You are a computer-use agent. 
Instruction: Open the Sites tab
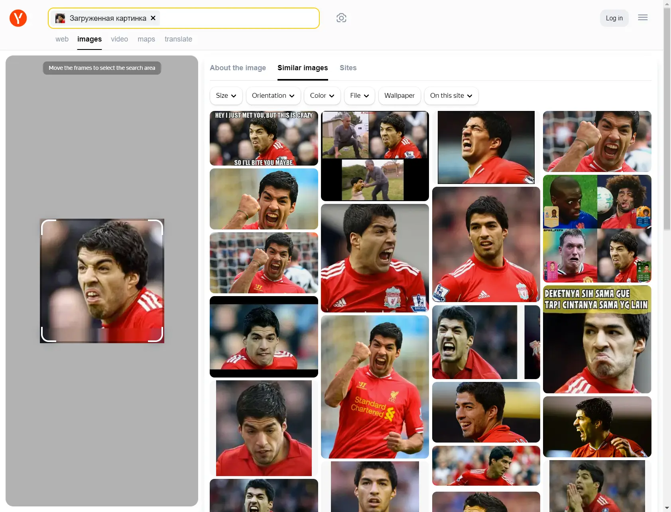[348, 68]
